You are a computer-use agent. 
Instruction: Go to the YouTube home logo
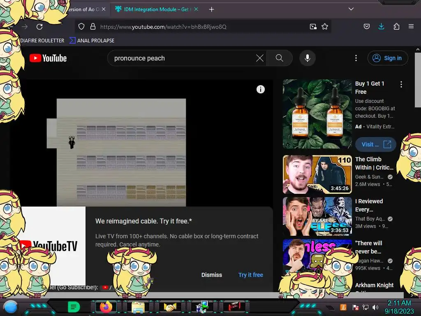[x=48, y=58]
